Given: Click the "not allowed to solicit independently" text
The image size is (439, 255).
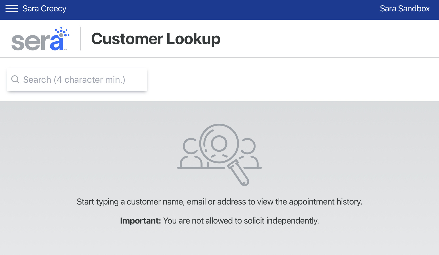Looking at the screenshot, I should pos(255,221).
